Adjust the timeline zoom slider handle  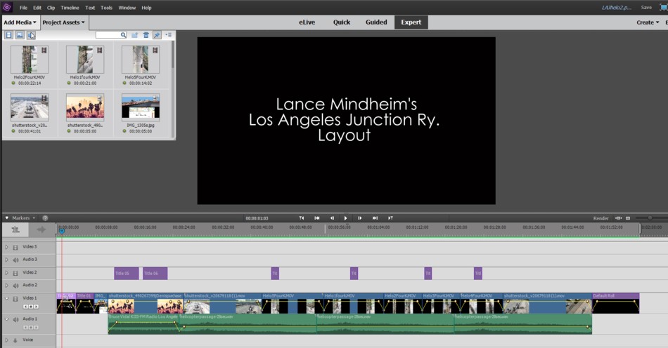pos(650,218)
